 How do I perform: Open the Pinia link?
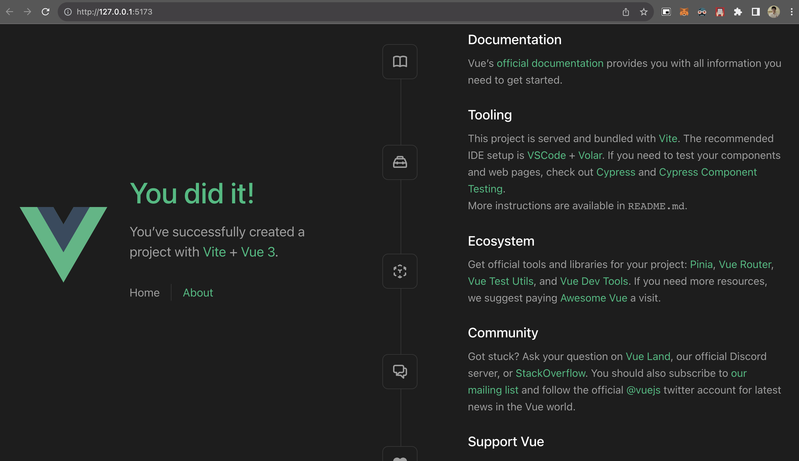tap(701, 264)
